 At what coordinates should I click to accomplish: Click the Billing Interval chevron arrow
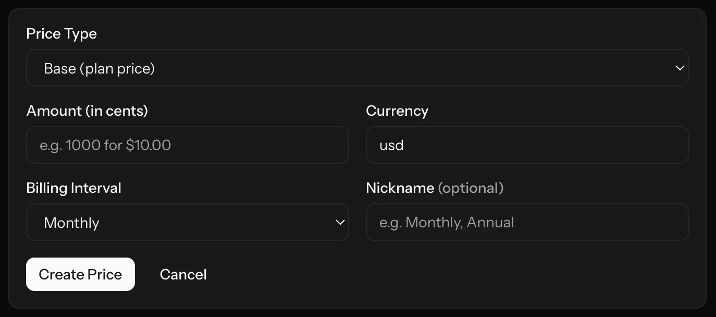(x=340, y=222)
